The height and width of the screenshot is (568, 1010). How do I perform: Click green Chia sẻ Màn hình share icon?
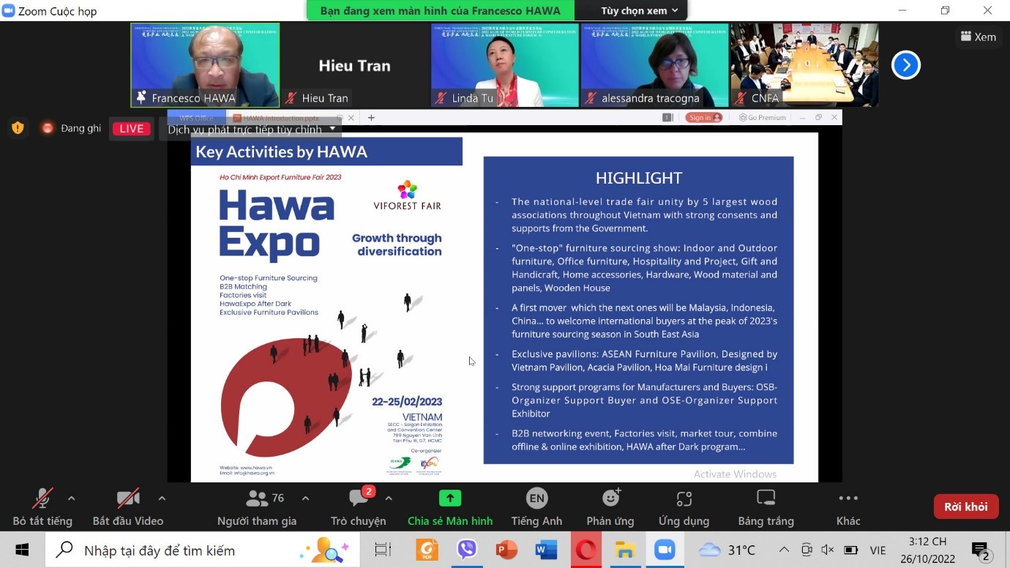[x=450, y=498]
